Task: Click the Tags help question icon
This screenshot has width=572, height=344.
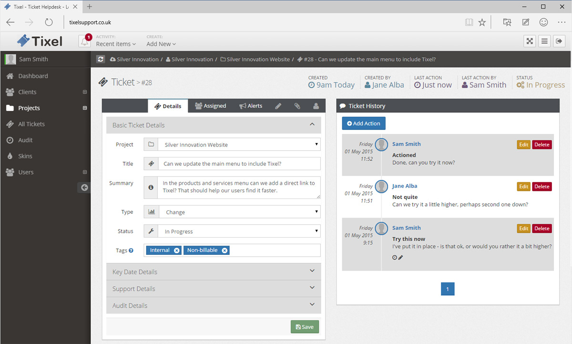Action: pos(131,250)
